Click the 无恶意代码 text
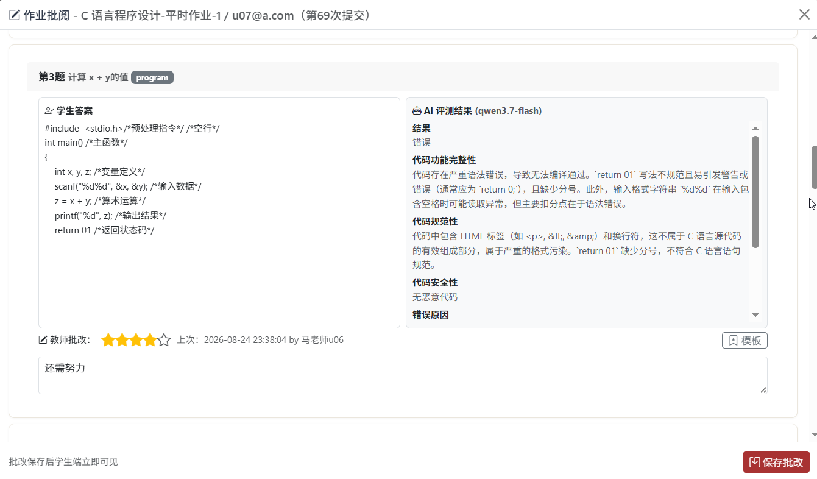 pos(435,297)
